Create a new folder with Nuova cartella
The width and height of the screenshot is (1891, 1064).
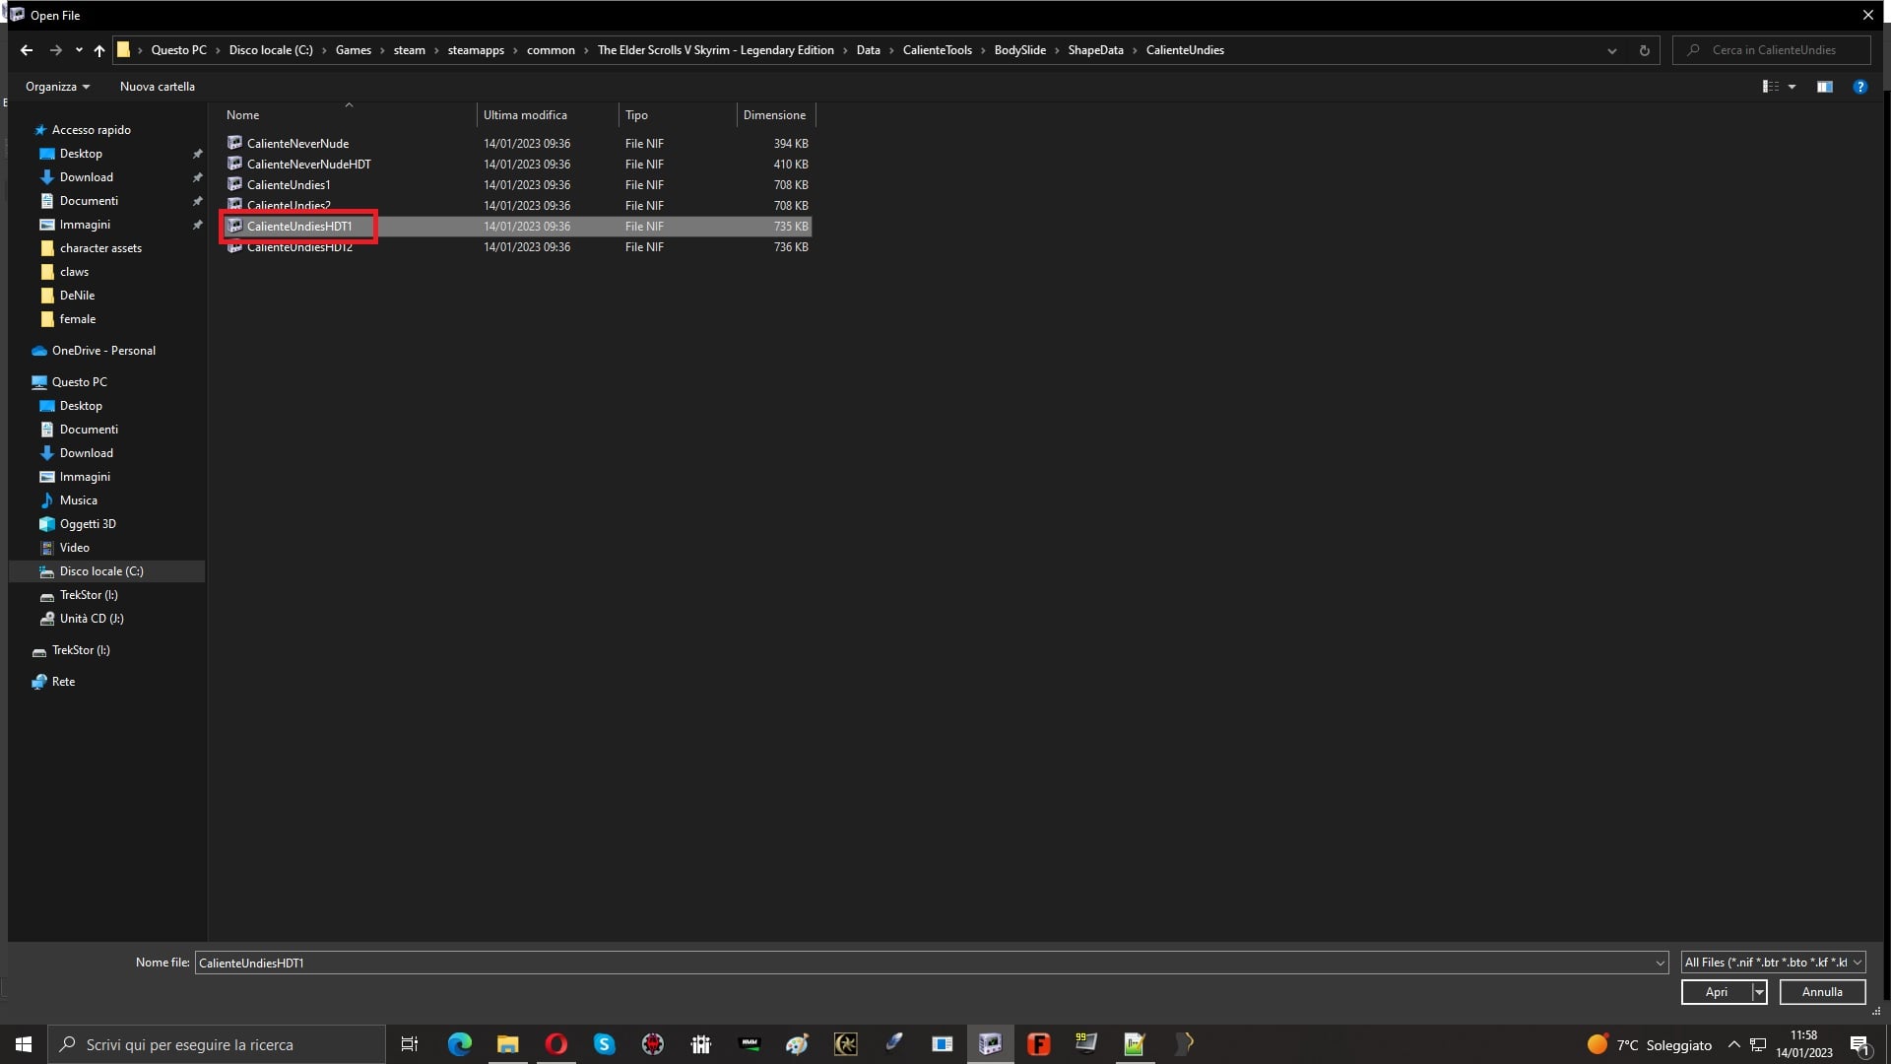point(158,87)
